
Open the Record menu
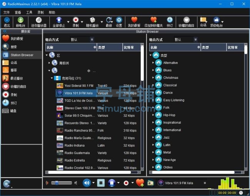point(40,12)
